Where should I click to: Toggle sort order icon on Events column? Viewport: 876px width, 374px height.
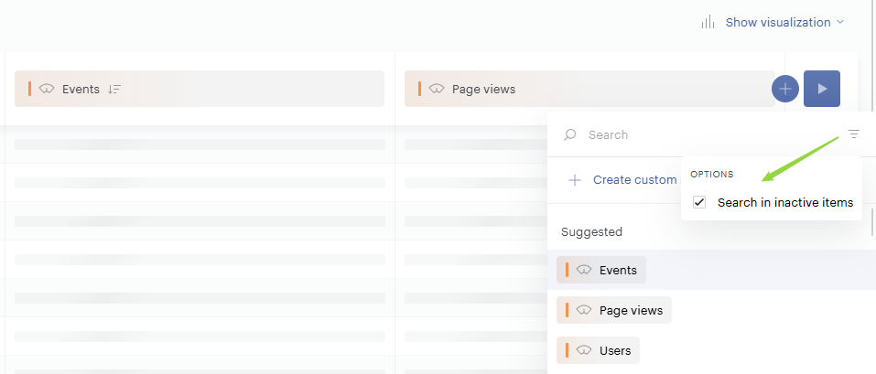pyautogui.click(x=114, y=90)
